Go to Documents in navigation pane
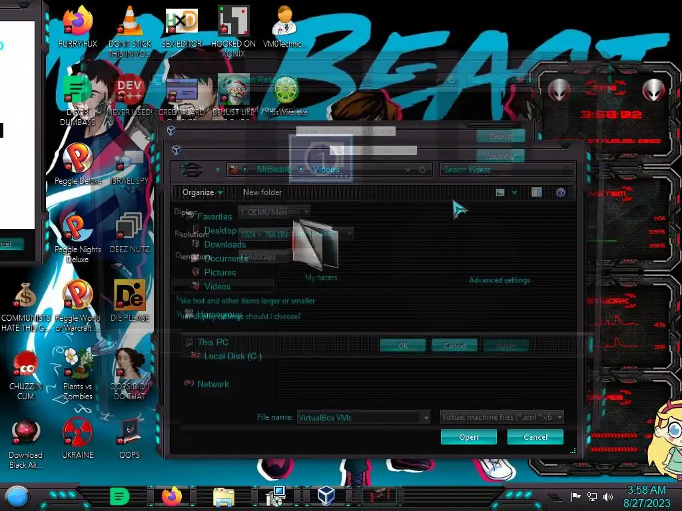Screen dimensions: 682x511 226,258
